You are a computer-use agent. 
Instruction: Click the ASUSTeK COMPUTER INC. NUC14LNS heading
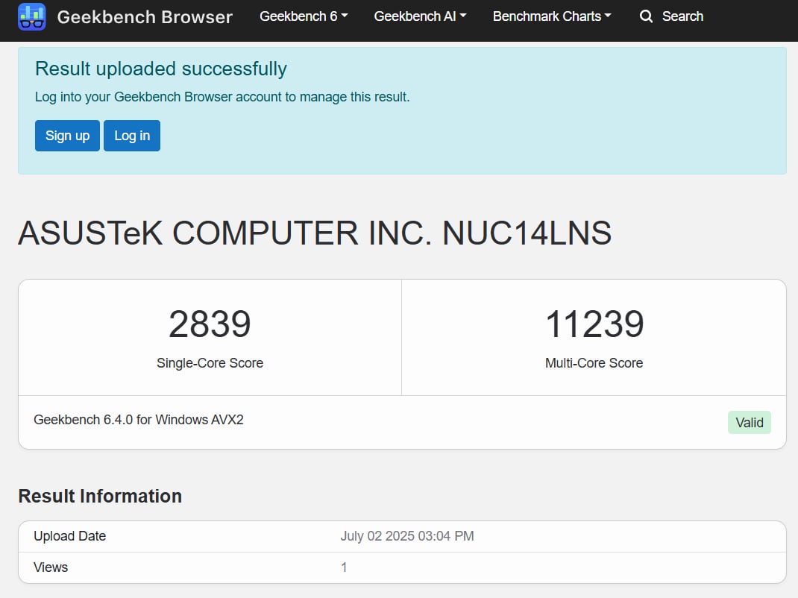[315, 233]
